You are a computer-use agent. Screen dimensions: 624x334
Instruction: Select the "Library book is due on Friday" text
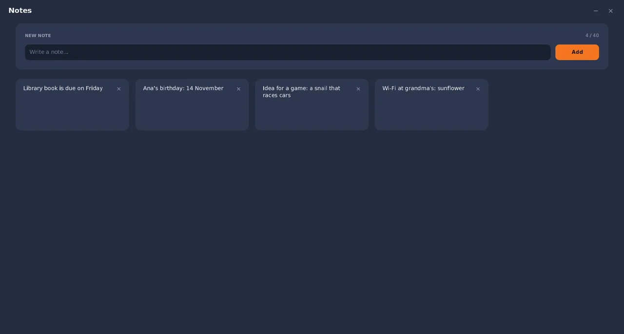pos(63,88)
